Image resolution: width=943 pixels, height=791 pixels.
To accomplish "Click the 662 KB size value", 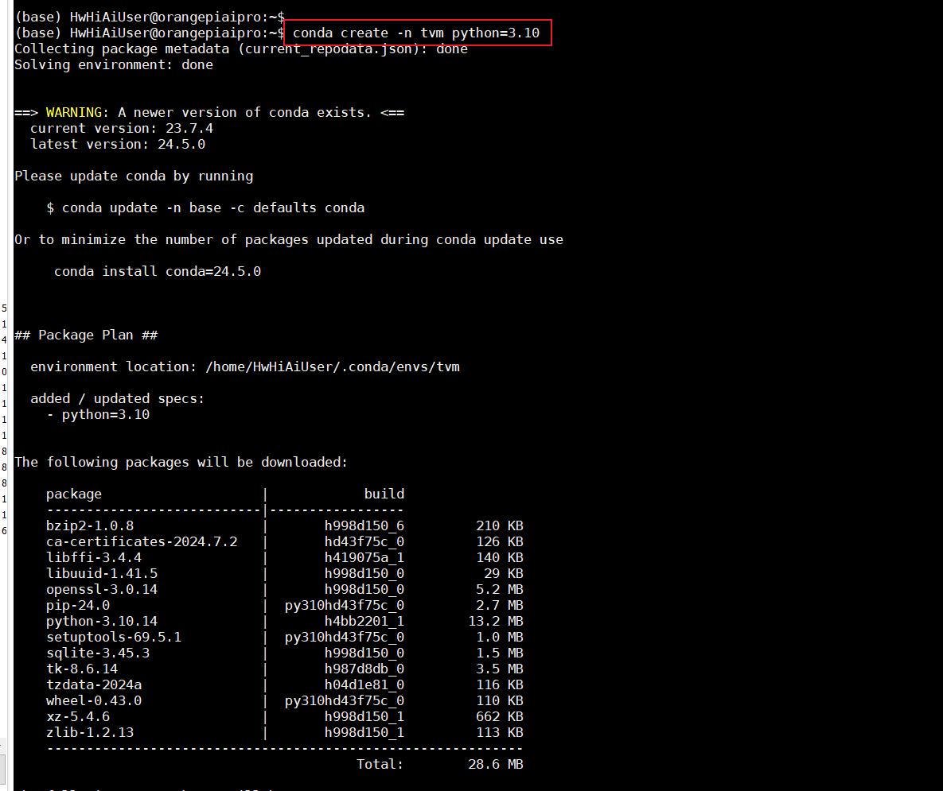I will click(500, 717).
